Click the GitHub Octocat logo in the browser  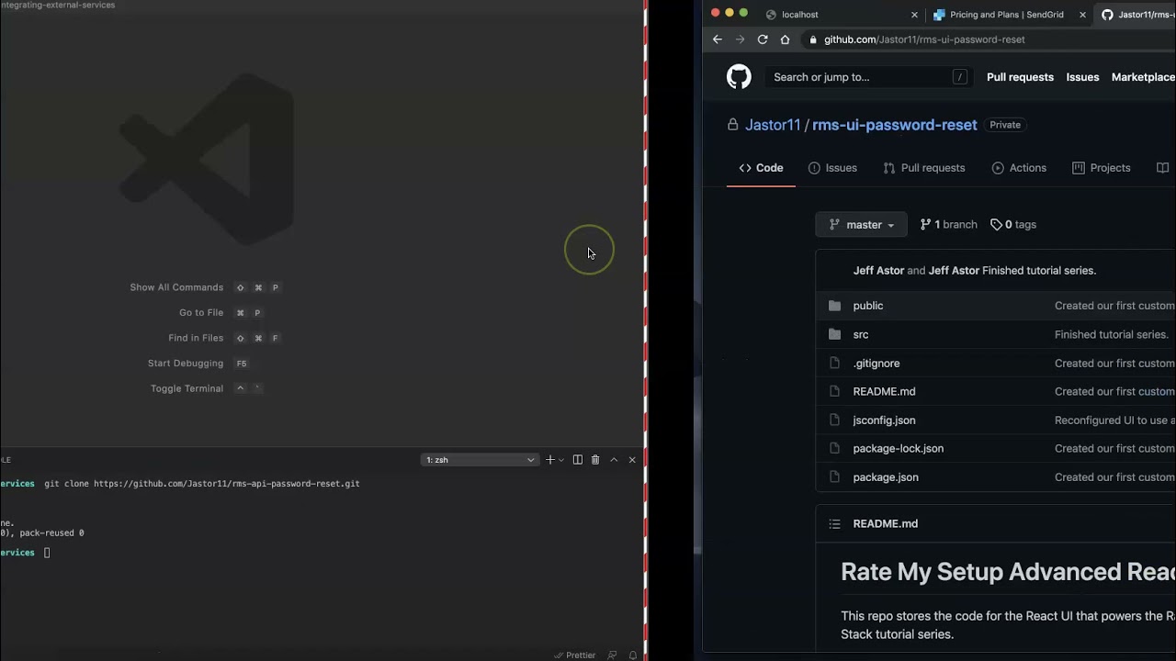tap(739, 77)
